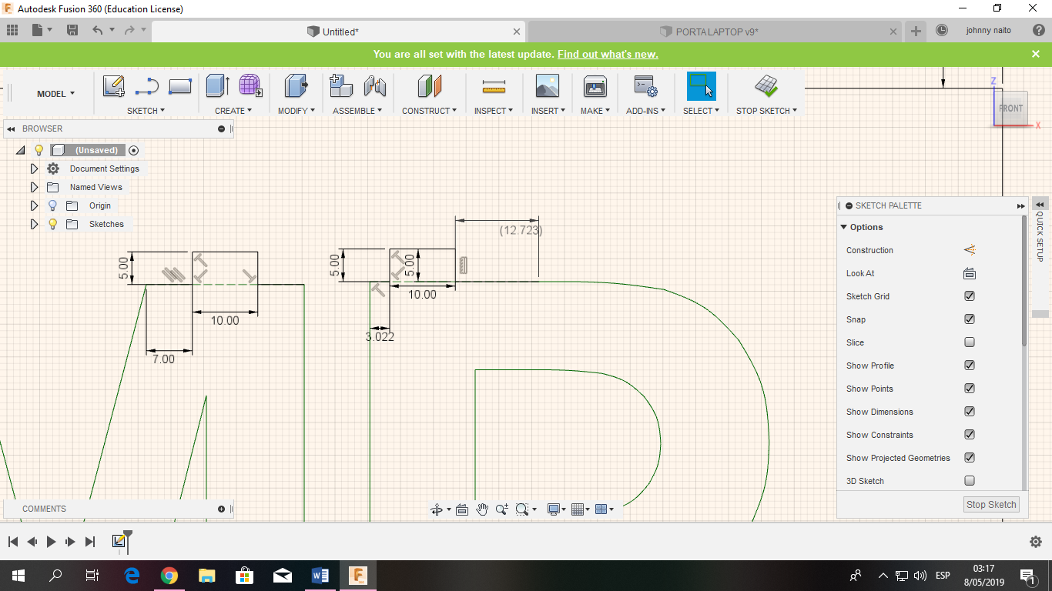The image size is (1052, 591).
Task: Select the Create Sketch tool icon
Action: [114, 86]
